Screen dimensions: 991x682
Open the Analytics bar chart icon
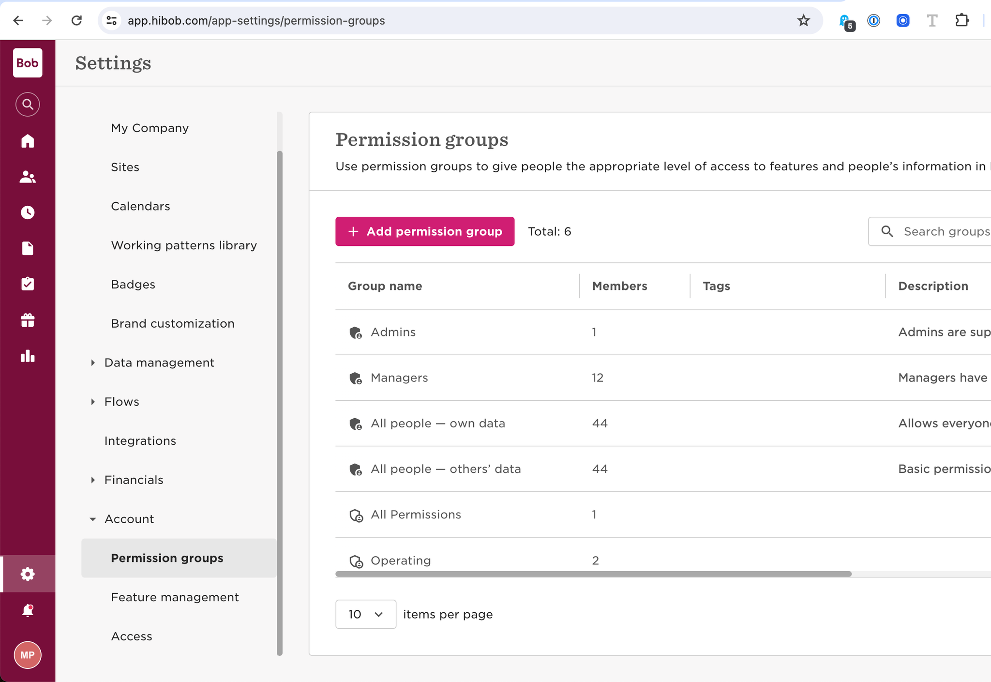[x=28, y=356]
